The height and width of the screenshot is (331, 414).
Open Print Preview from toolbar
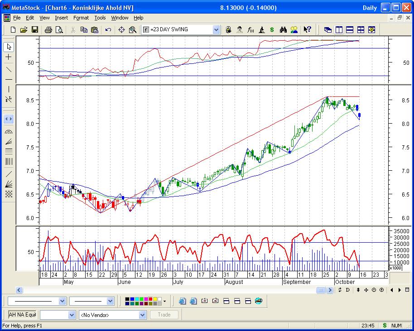[x=59, y=30]
